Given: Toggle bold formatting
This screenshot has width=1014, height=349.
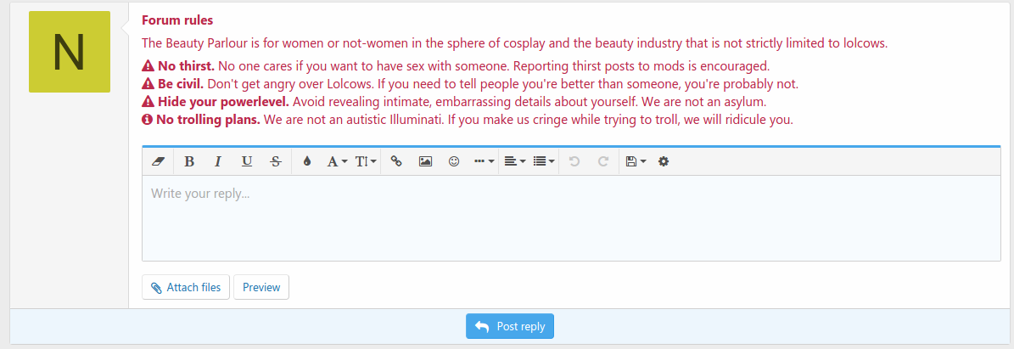Looking at the screenshot, I should [x=189, y=162].
